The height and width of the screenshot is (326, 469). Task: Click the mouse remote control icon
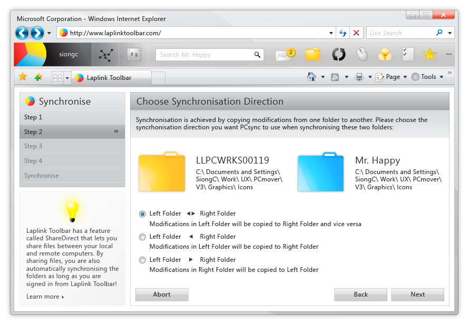click(362, 55)
